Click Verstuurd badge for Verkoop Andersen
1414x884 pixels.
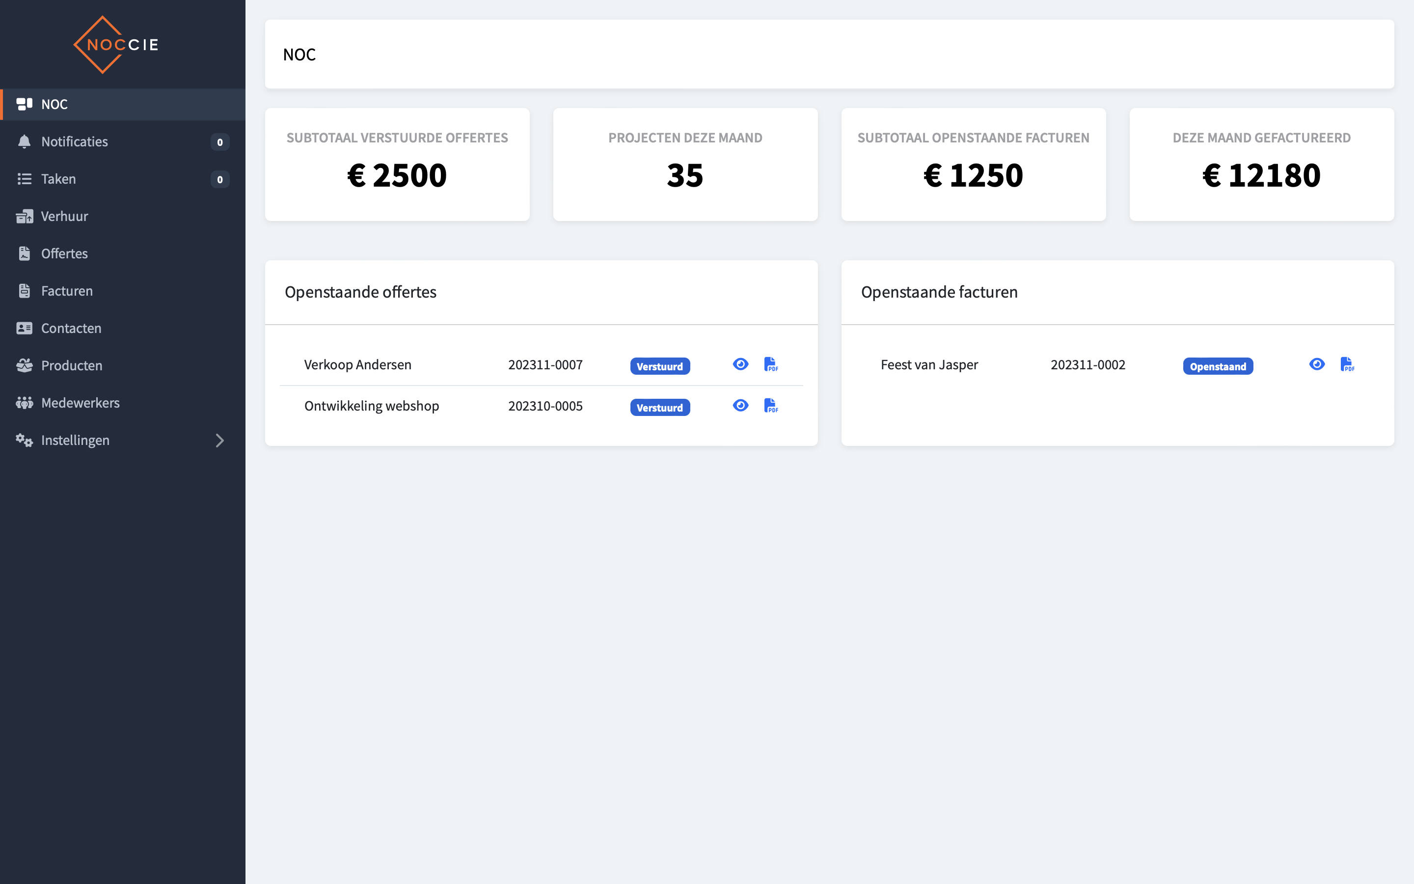coord(660,366)
